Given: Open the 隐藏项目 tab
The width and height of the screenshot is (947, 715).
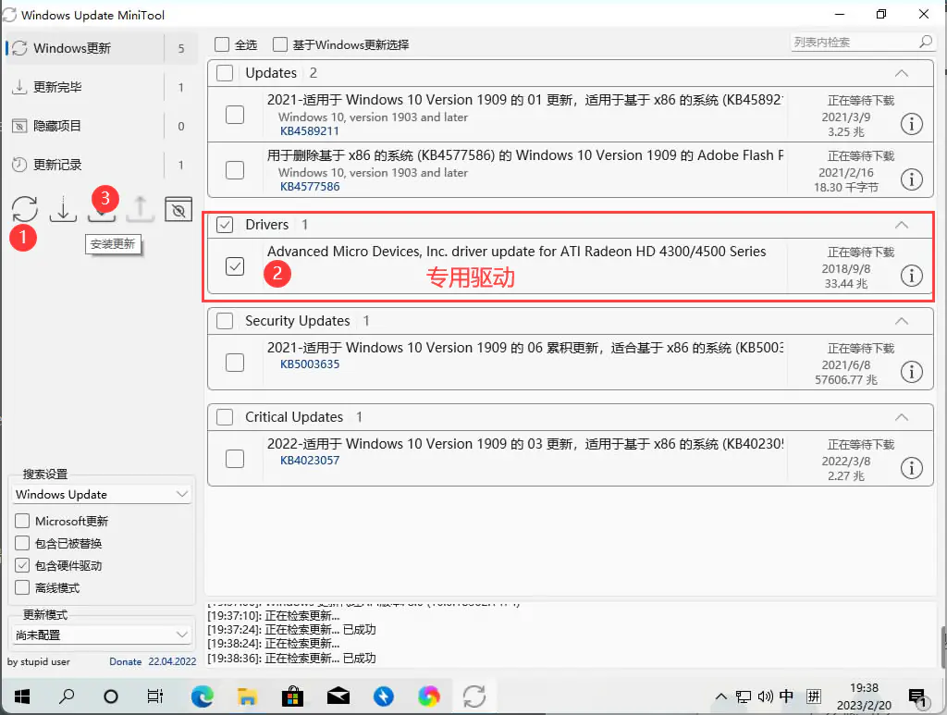Looking at the screenshot, I should click(x=57, y=126).
